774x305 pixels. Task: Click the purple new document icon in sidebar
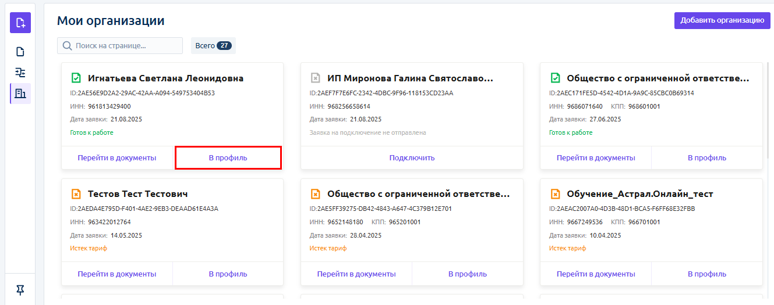[x=20, y=23]
